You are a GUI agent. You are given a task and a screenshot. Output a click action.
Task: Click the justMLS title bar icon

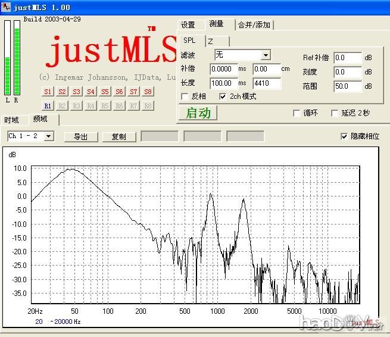point(7,7)
